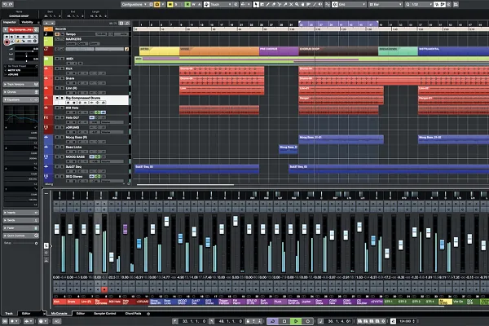The width and height of the screenshot is (489, 326).
Task: Mute the Bass Licks track
Action: point(57,147)
